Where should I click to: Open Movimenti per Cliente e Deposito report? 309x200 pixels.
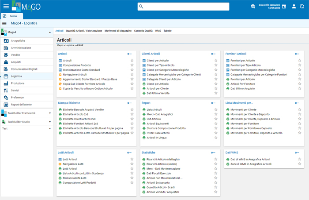[250, 114]
